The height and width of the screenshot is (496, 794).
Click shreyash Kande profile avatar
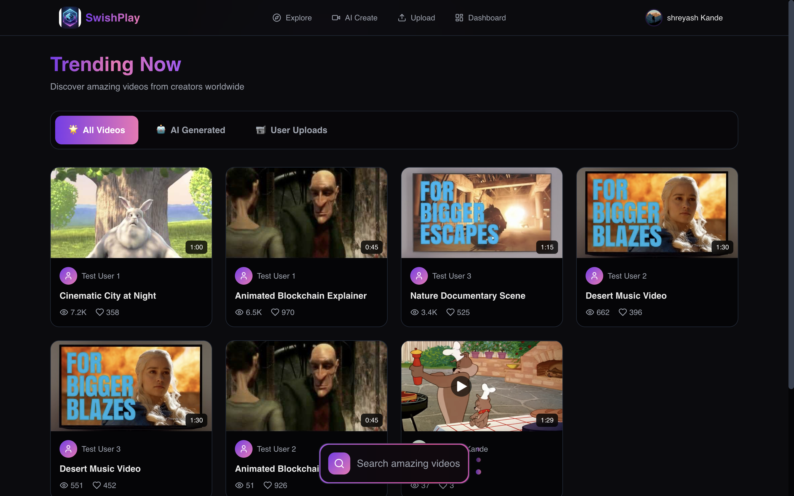(x=654, y=18)
